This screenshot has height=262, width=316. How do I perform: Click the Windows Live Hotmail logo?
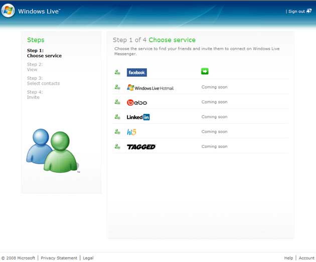tap(150, 87)
